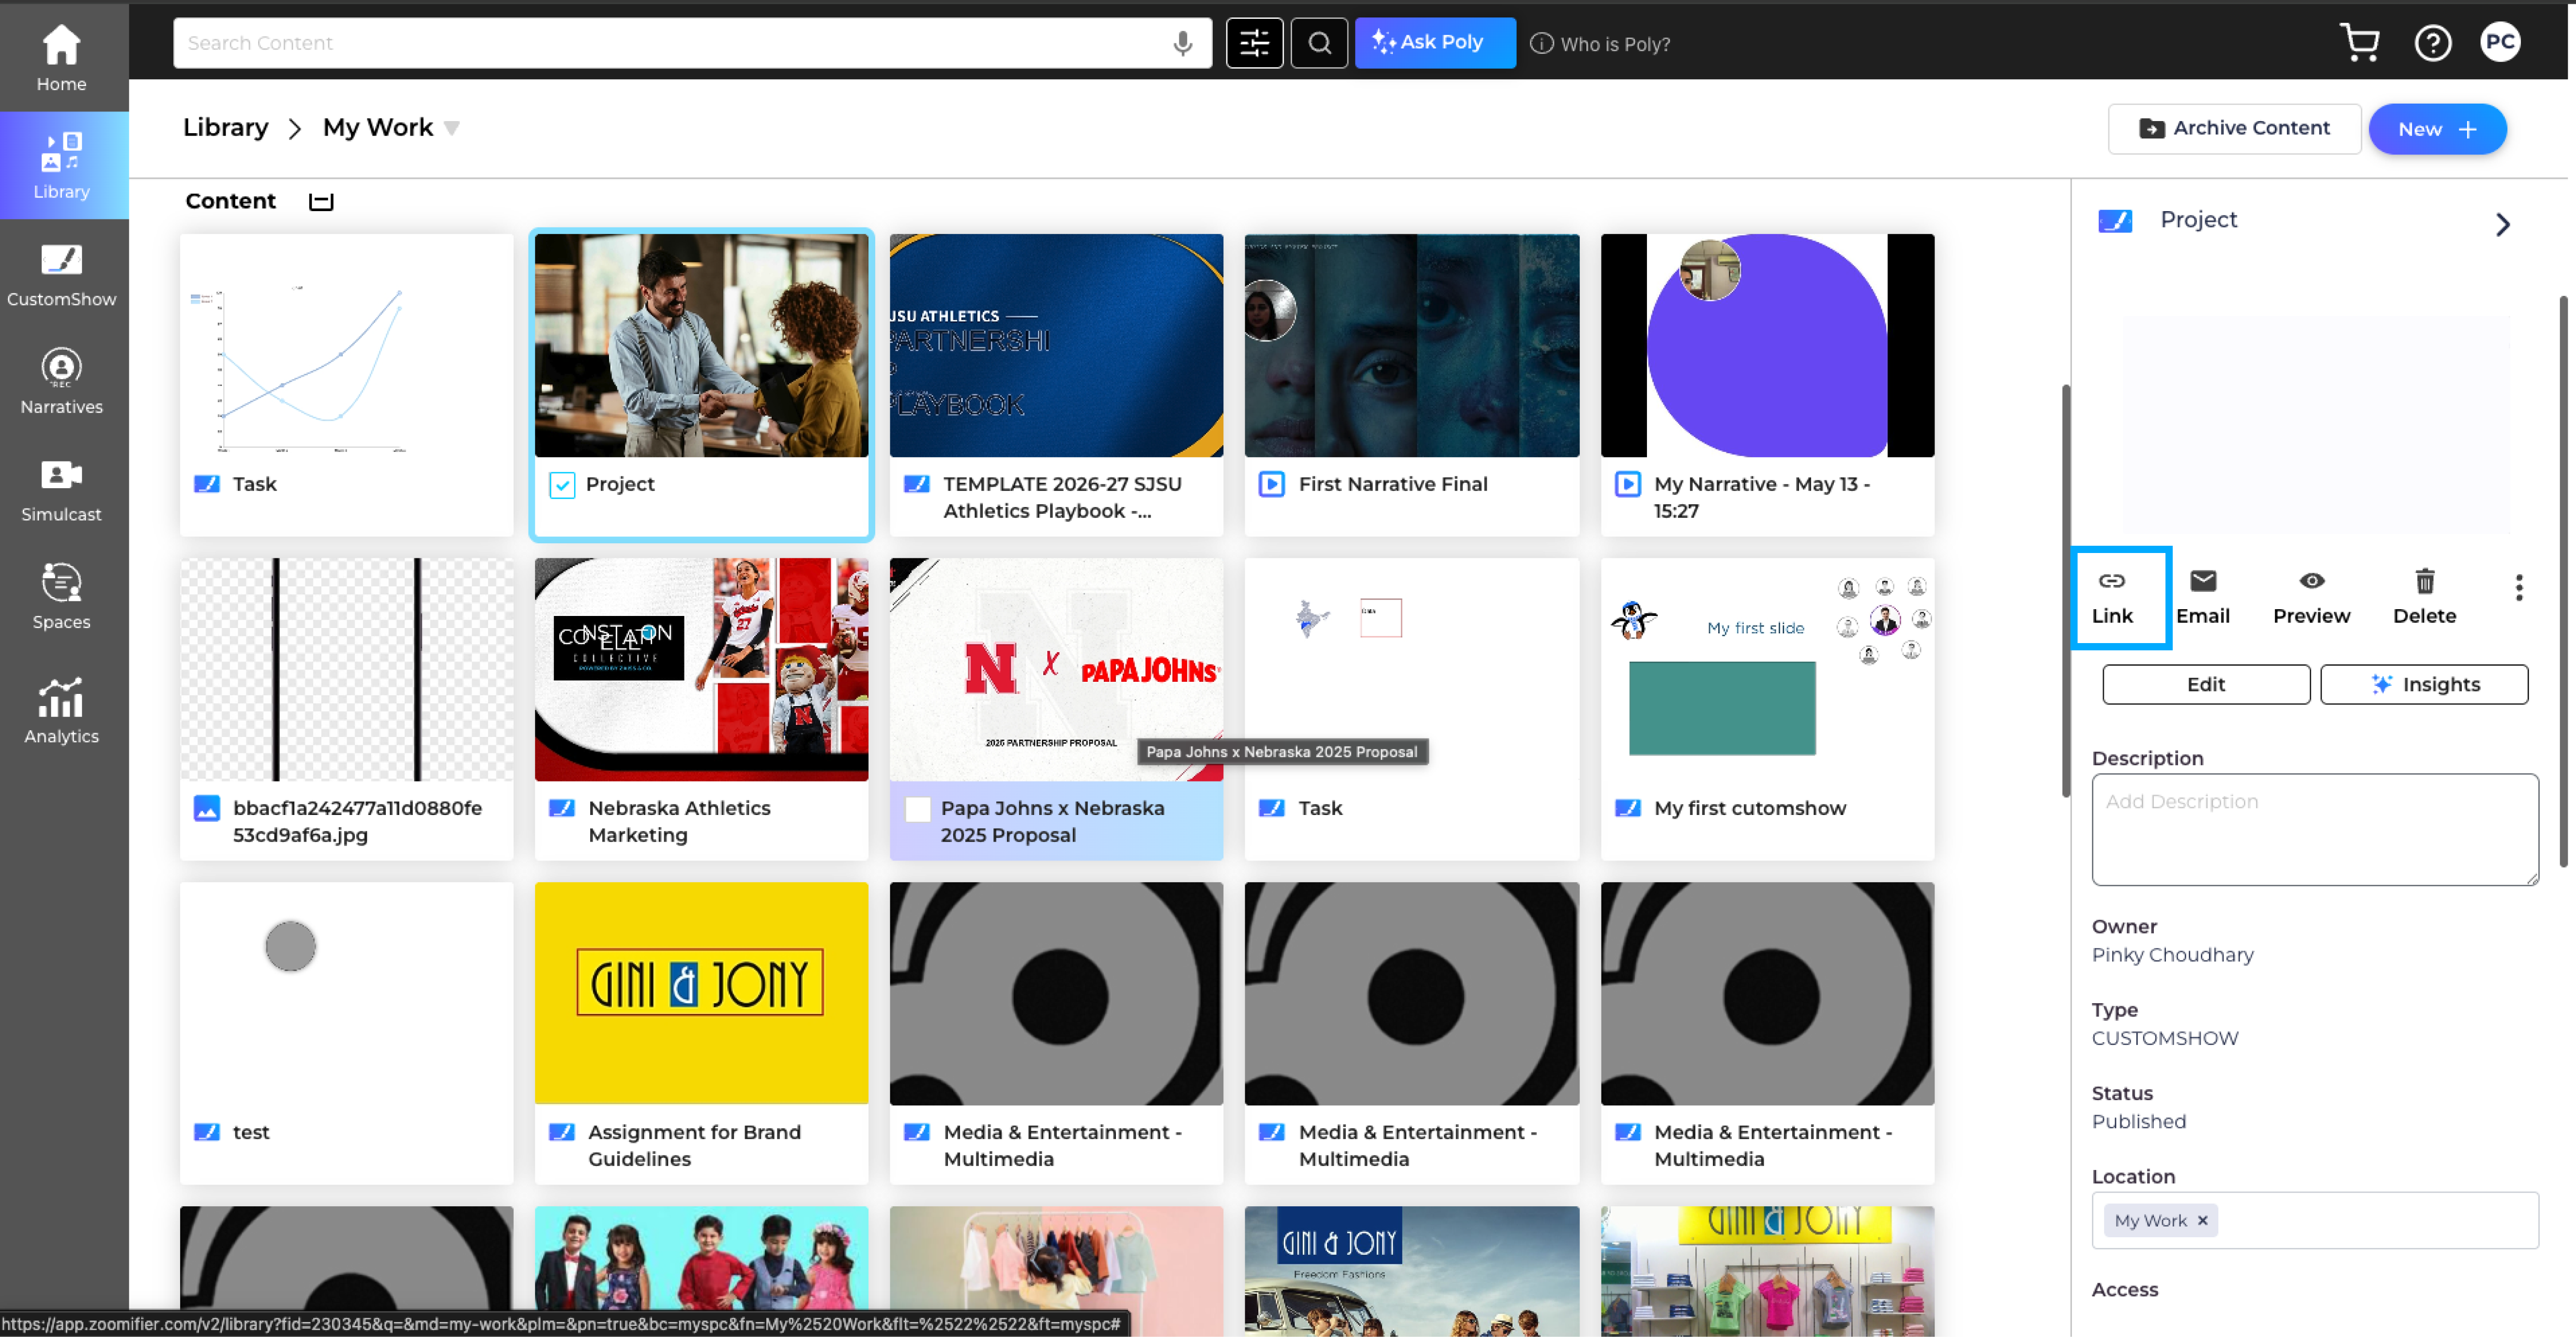Open the test card thumbnail
Viewport: 2576px width, 1337px height.
click(346, 994)
